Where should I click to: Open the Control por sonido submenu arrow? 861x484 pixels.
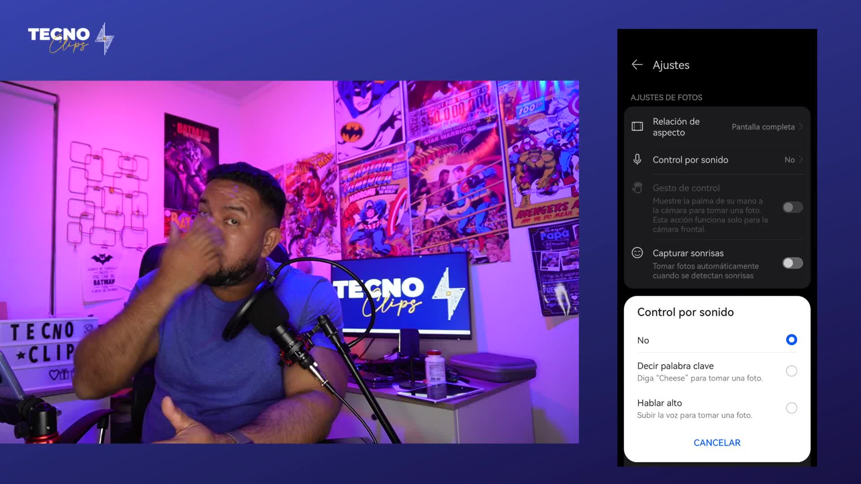click(x=800, y=160)
